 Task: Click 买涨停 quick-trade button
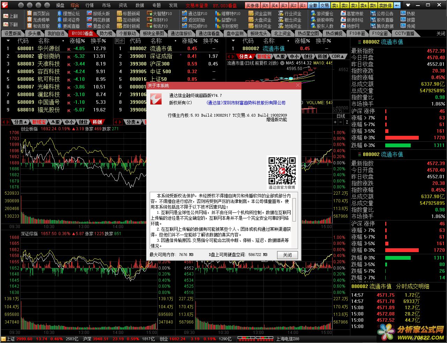[x=252, y=5]
